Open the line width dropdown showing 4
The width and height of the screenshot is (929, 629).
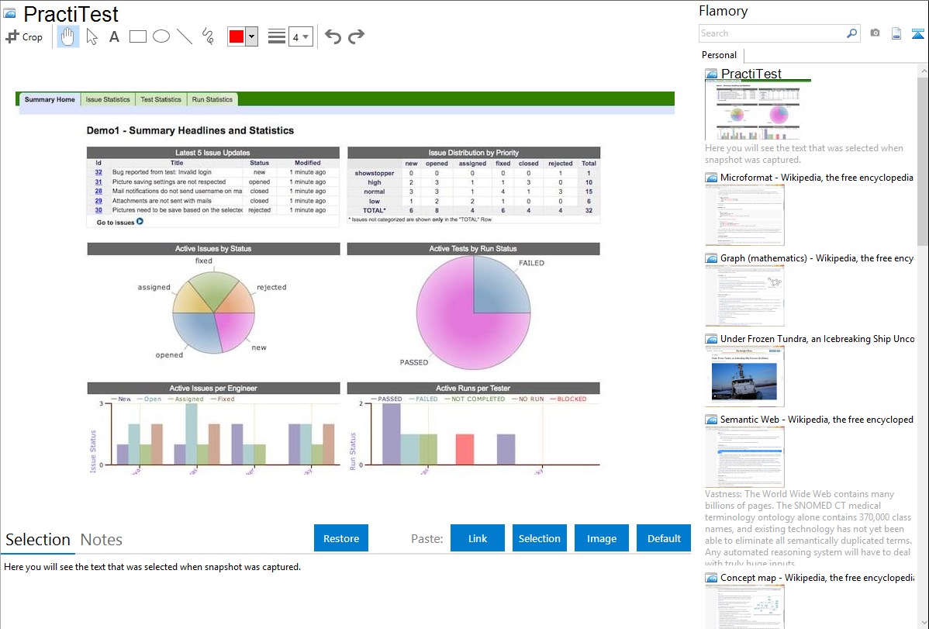point(300,36)
